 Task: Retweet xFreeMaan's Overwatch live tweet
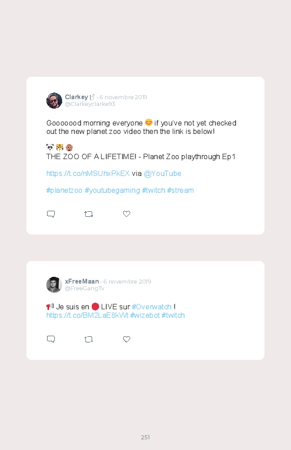[88, 340]
